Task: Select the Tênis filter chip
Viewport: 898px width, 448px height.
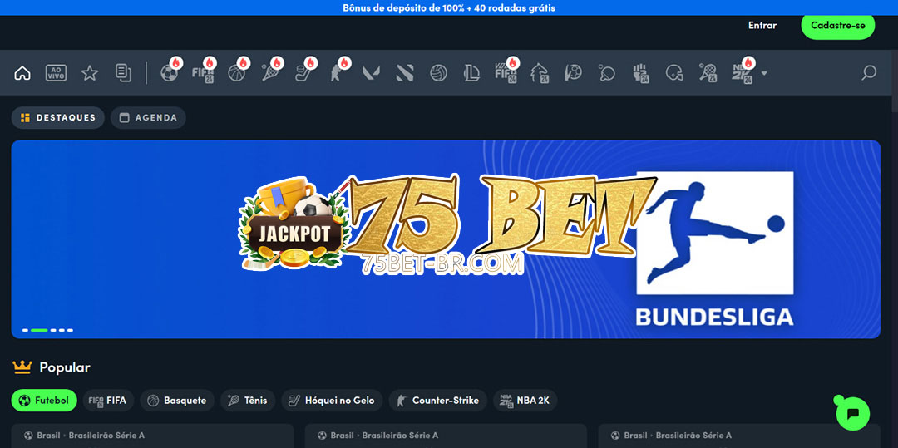Action: [248, 401]
